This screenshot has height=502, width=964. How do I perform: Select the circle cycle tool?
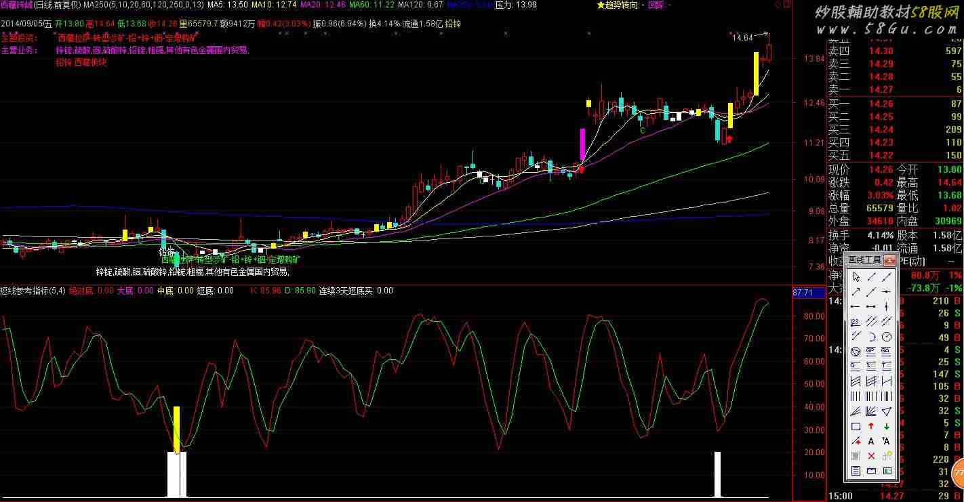(x=886, y=337)
